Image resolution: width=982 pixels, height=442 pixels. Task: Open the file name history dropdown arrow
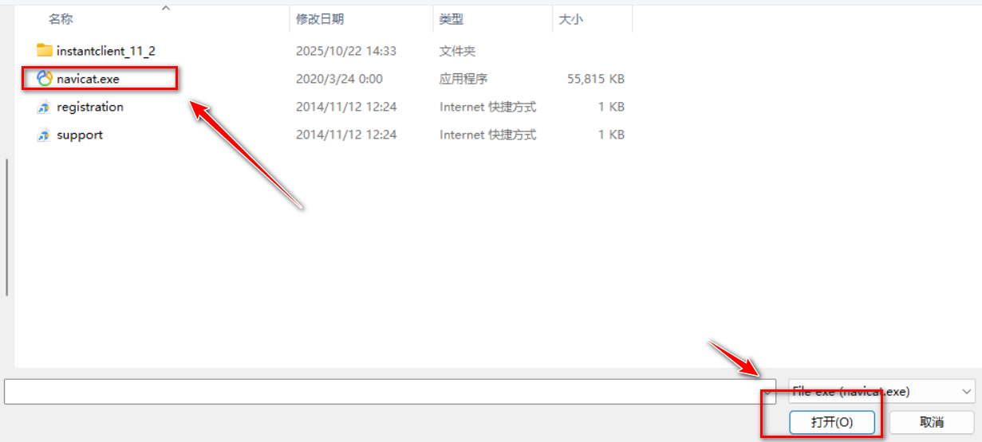[x=767, y=392]
